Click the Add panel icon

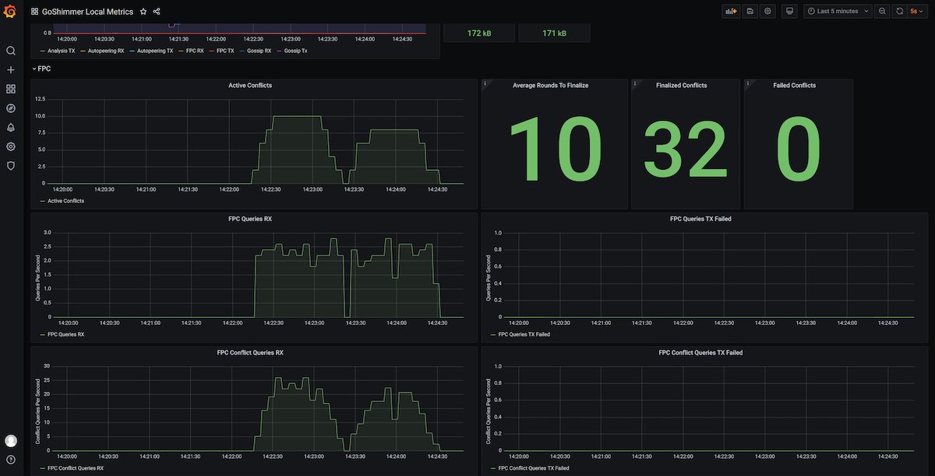click(731, 12)
